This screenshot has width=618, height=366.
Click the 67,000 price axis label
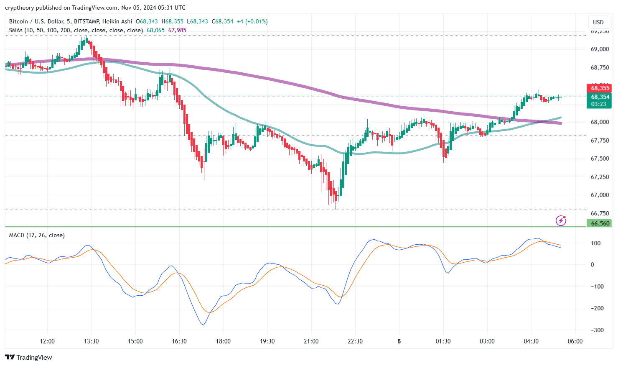[600, 195]
